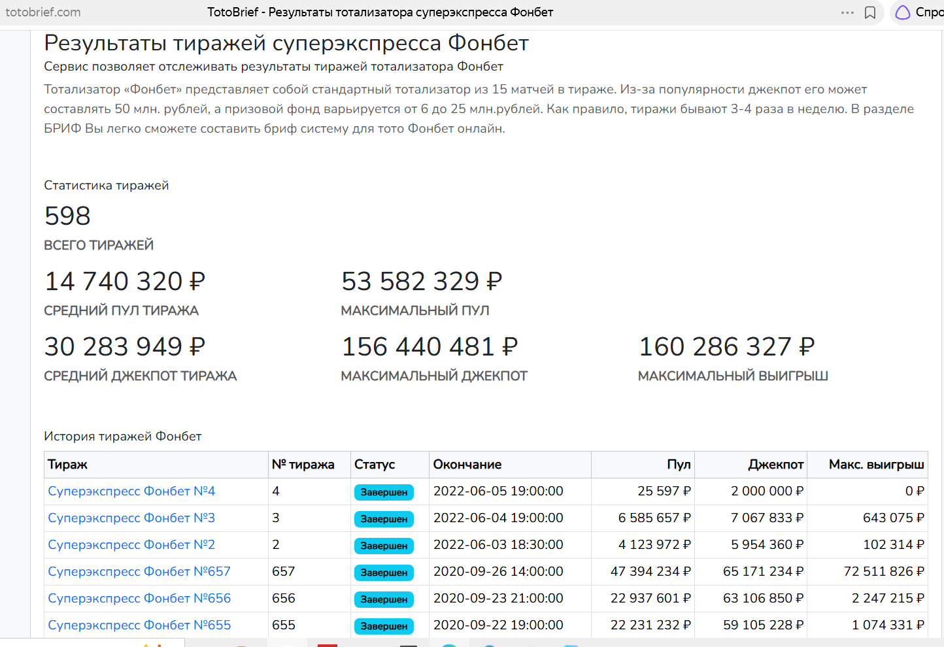The image size is (944, 647).
Task: Click the TotoBrief page title in the address bar
Action: click(380, 12)
